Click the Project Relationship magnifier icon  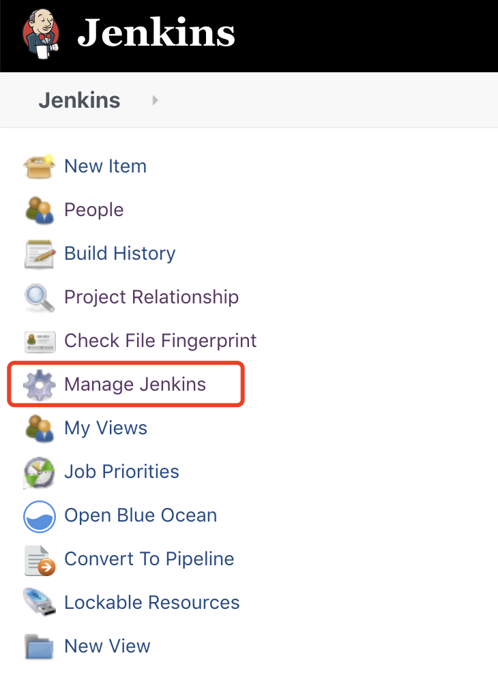(40, 298)
